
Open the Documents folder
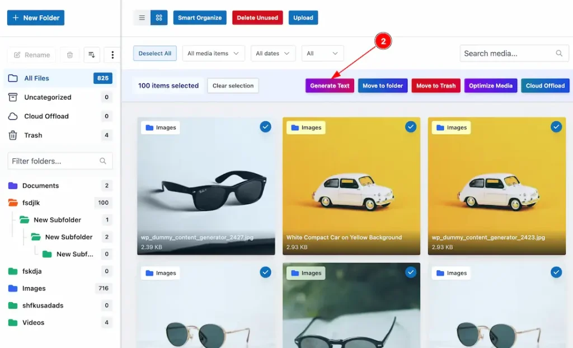coord(60,186)
